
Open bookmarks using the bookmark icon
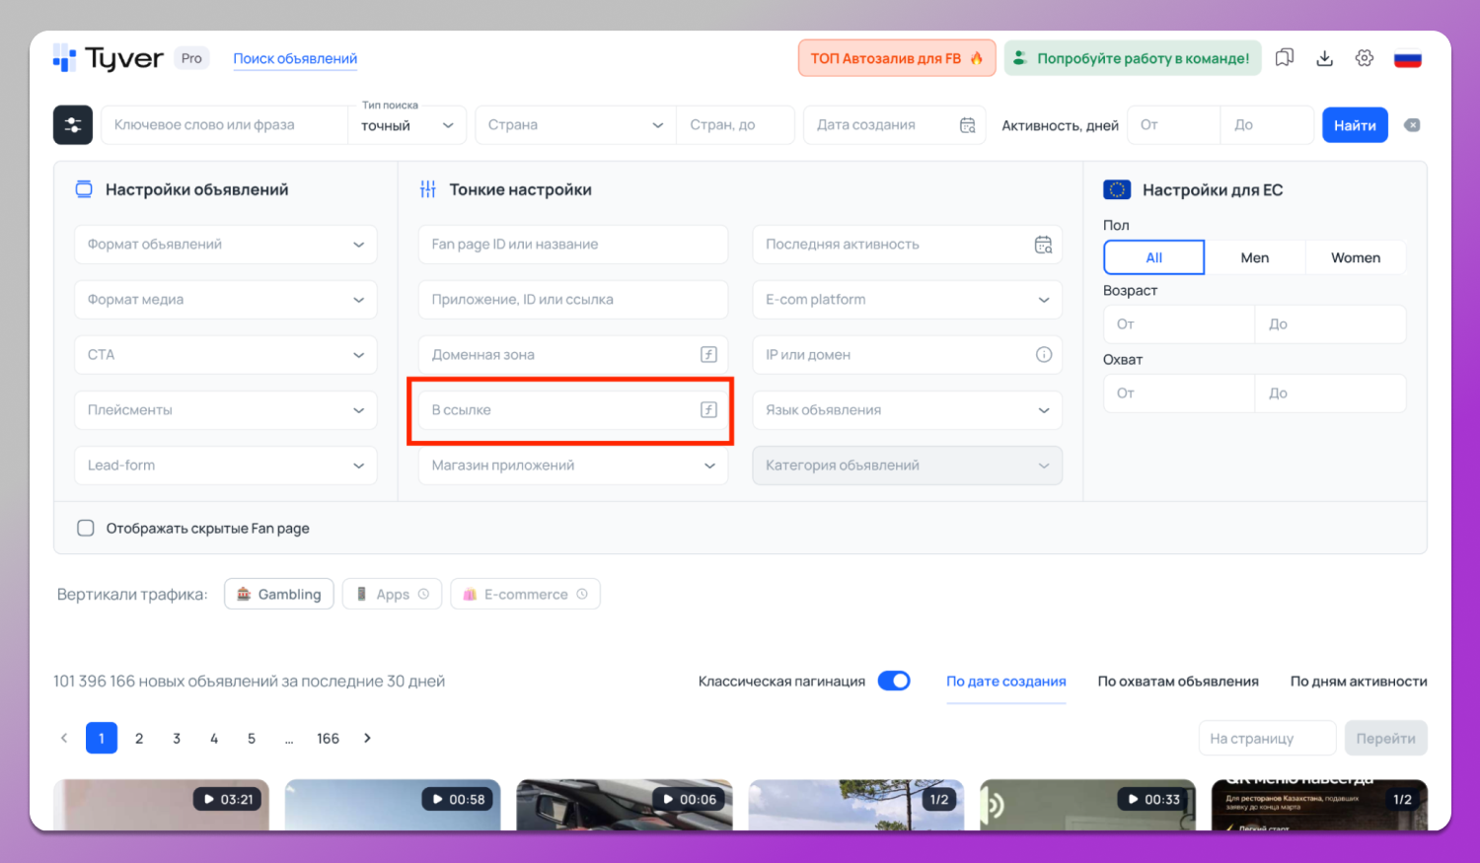(x=1284, y=57)
